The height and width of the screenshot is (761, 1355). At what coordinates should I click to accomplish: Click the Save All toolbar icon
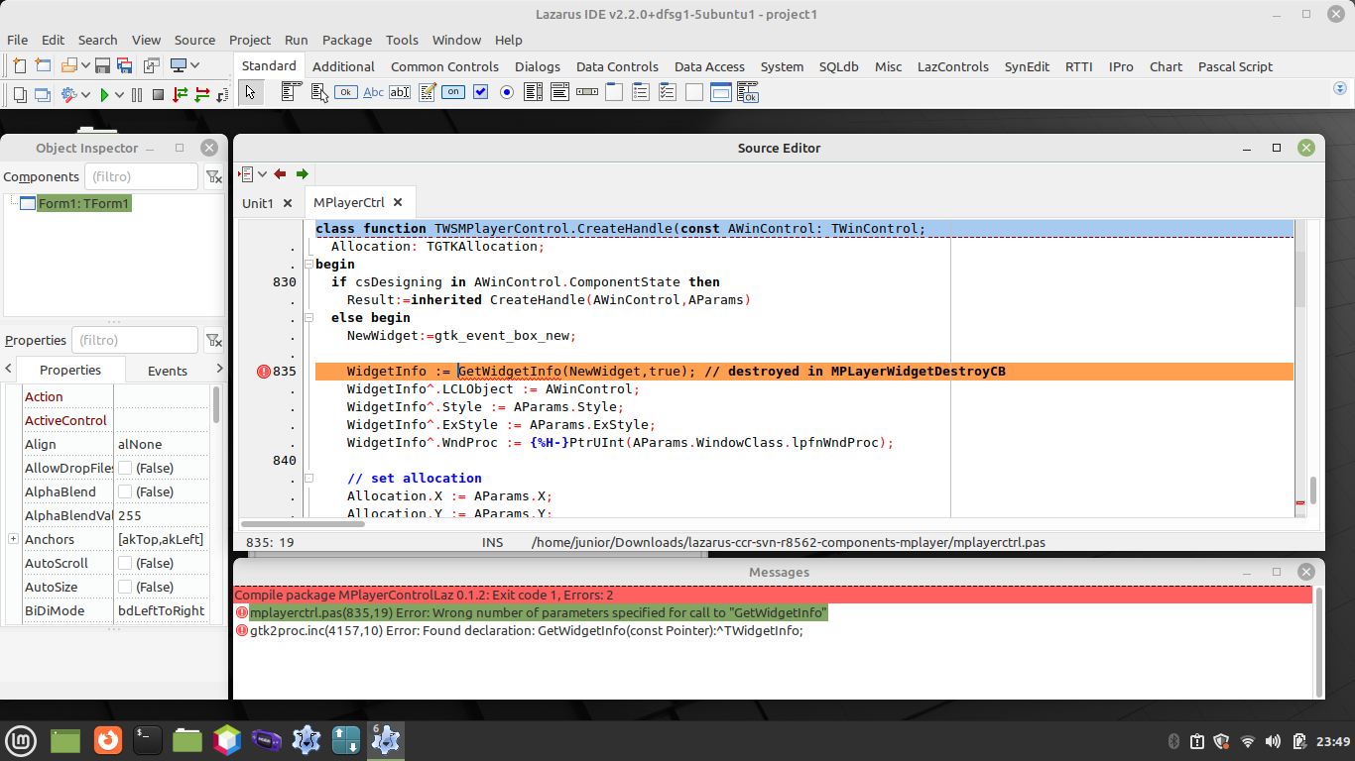pos(124,65)
